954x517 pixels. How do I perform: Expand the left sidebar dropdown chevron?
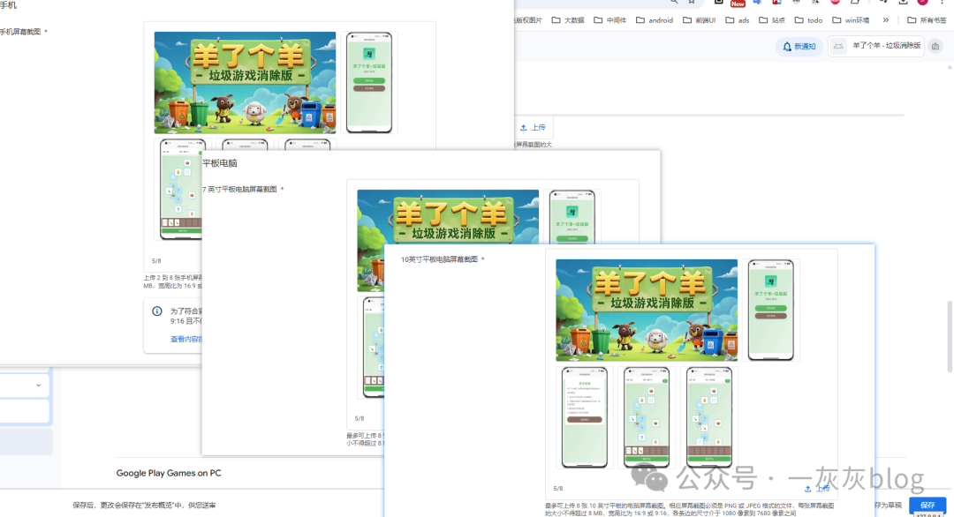pos(38,386)
